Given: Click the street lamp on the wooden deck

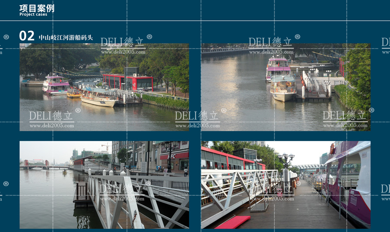Looking at the screenshot, I should pos(286,167).
